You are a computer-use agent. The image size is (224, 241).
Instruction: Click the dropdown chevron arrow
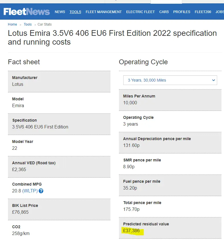tap(214, 80)
